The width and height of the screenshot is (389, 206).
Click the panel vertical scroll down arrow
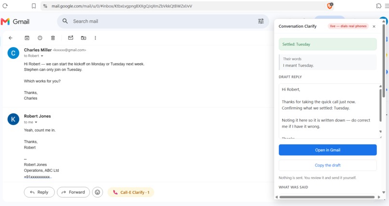coord(384,192)
